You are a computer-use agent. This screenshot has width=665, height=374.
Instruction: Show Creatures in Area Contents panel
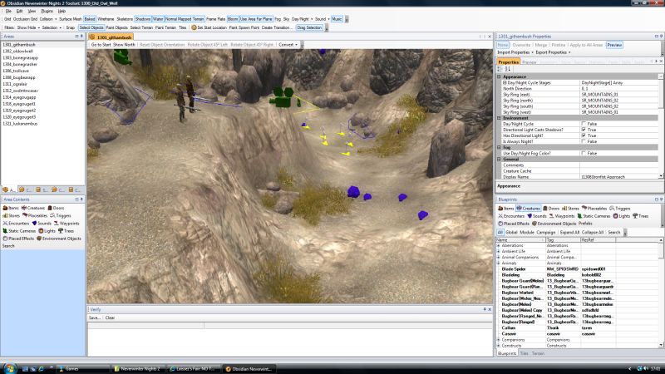33,208
